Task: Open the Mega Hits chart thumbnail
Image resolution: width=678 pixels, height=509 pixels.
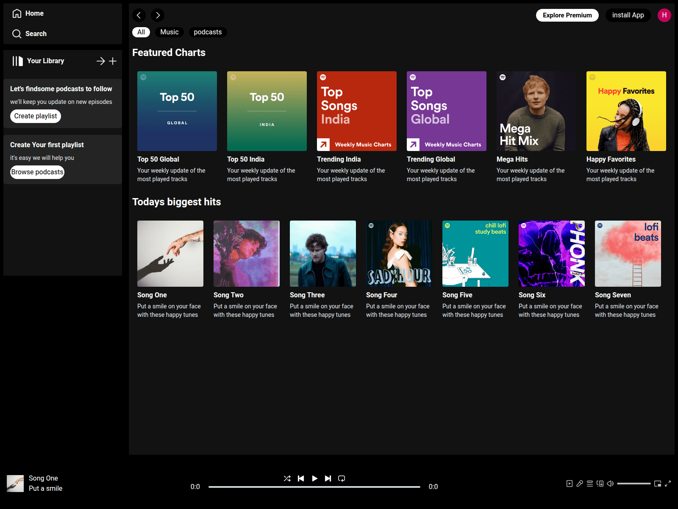Action: click(536, 111)
